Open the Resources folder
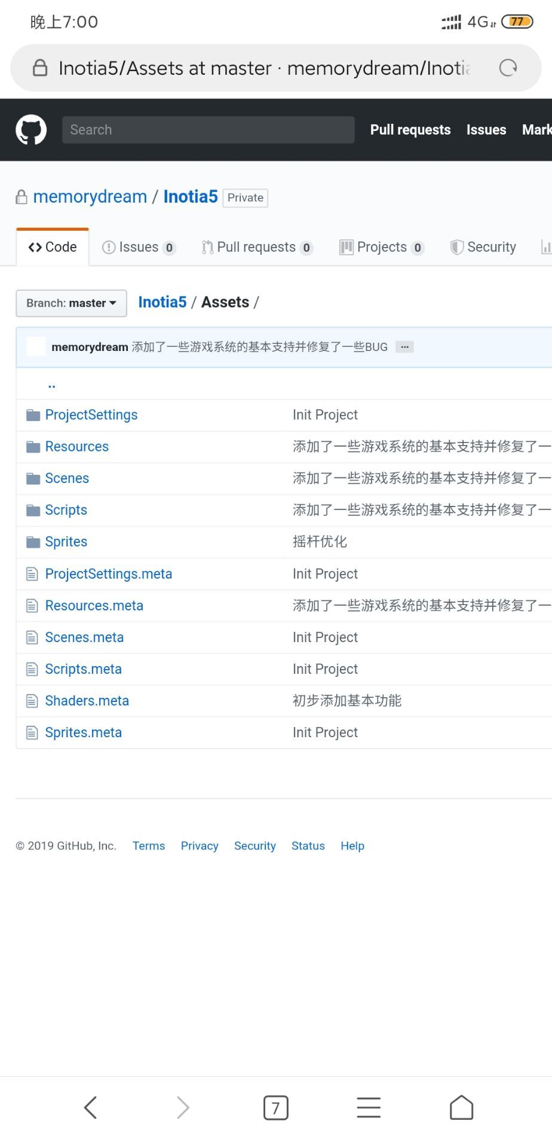Image resolution: width=552 pixels, height=1148 pixels. (x=77, y=447)
